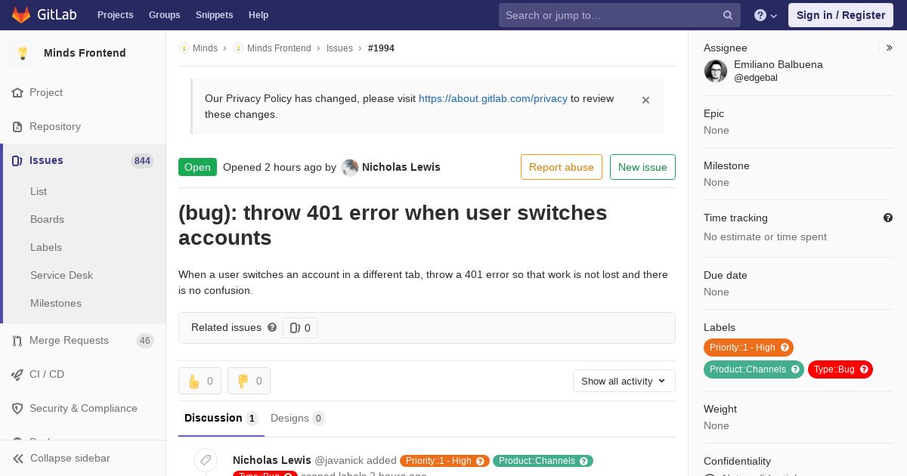Click Related issues help icon

pyautogui.click(x=272, y=327)
